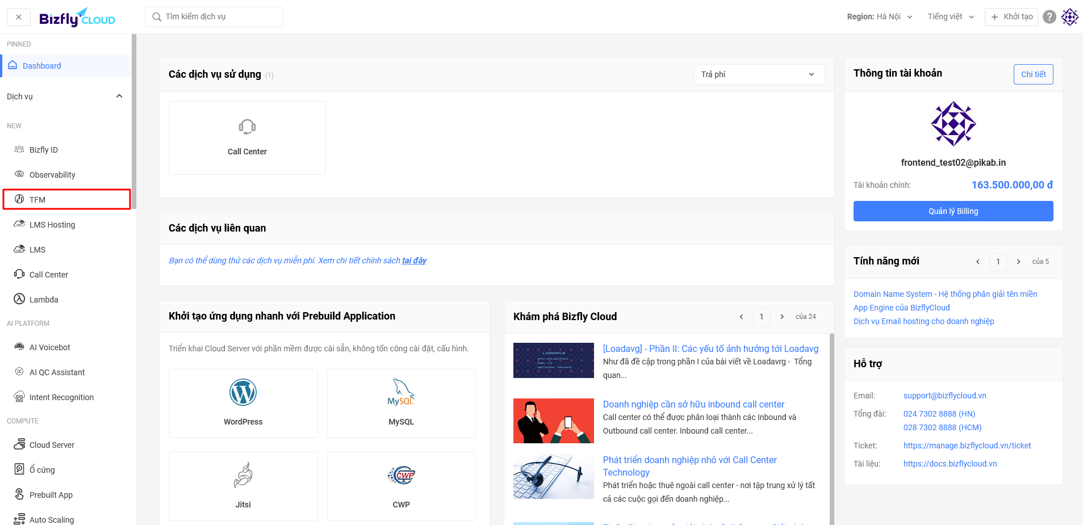
Task: Click the Khám phá Bizfly Cloud panel scrollbar
Action: (832, 429)
